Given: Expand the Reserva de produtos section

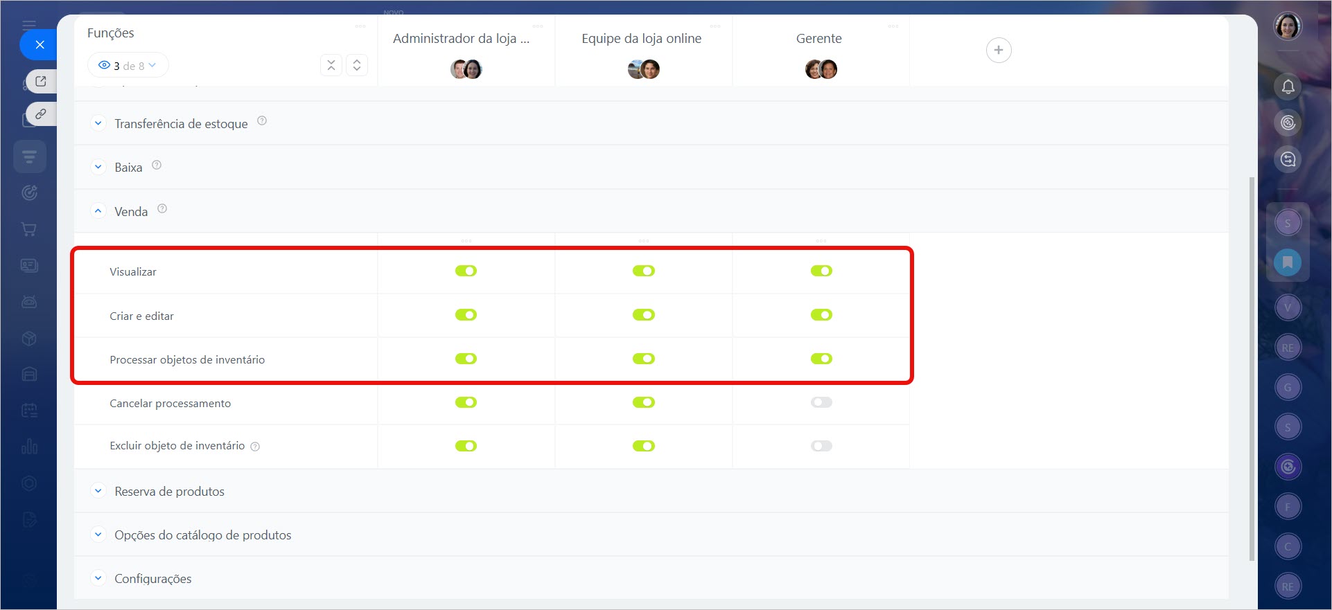Looking at the screenshot, I should (98, 491).
